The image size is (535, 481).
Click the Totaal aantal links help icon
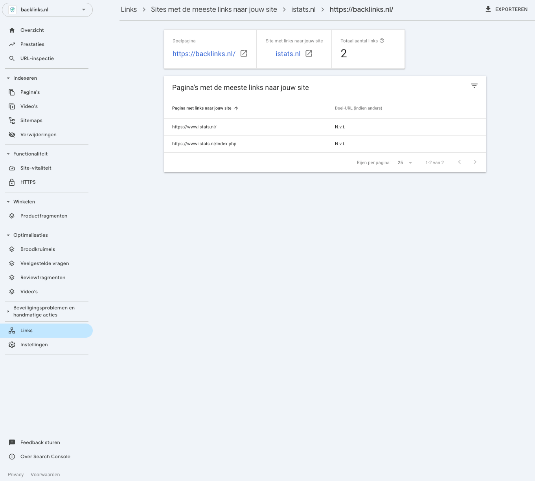[x=382, y=40]
